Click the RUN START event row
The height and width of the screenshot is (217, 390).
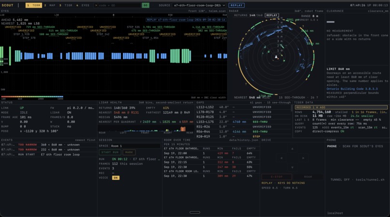48,154
